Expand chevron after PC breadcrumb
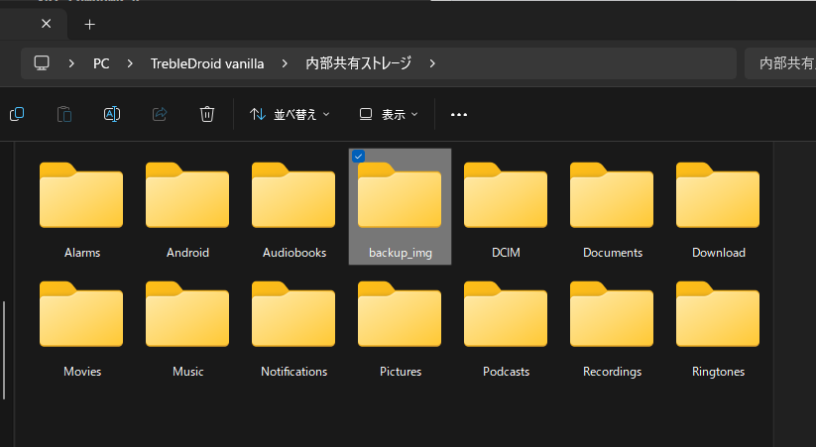This screenshot has width=816, height=447. click(130, 63)
